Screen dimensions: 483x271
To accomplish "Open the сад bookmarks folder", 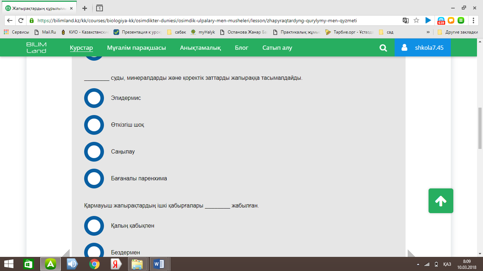I will (386, 32).
